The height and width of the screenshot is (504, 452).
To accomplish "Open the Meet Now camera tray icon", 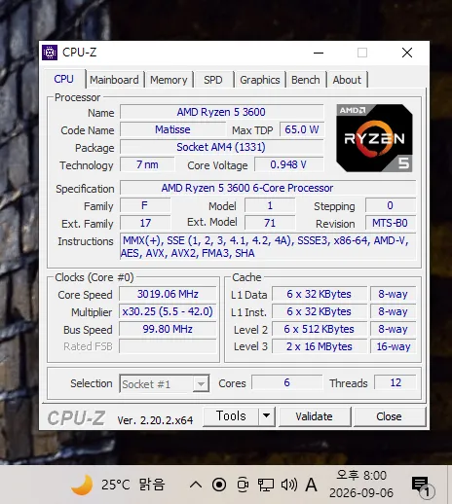I will 243,486.
